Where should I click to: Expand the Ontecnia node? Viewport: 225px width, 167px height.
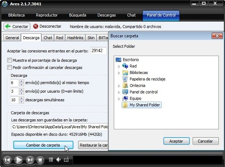(x=119, y=86)
